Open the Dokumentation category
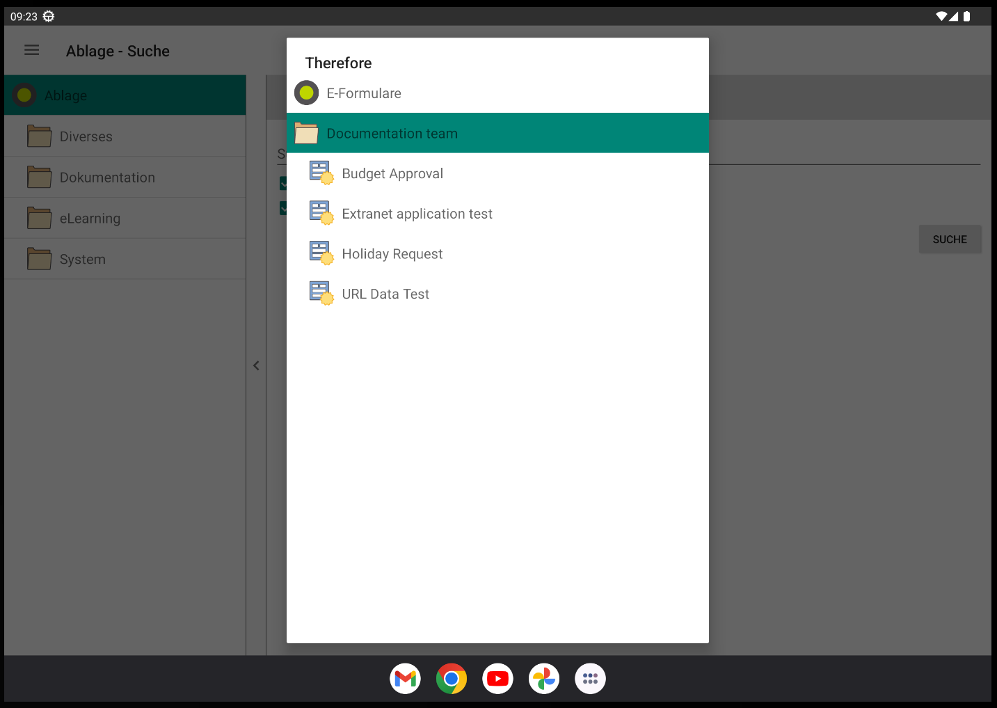This screenshot has height=708, width=997. (x=125, y=178)
